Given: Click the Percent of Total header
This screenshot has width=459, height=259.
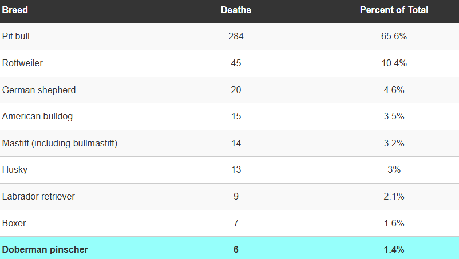Looking at the screenshot, I should click(x=394, y=10).
